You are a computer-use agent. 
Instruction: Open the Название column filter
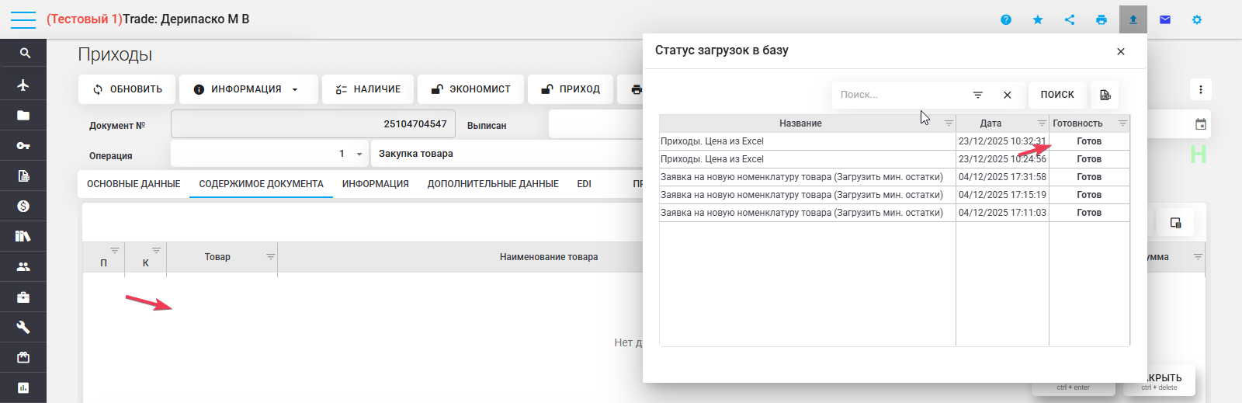[949, 123]
